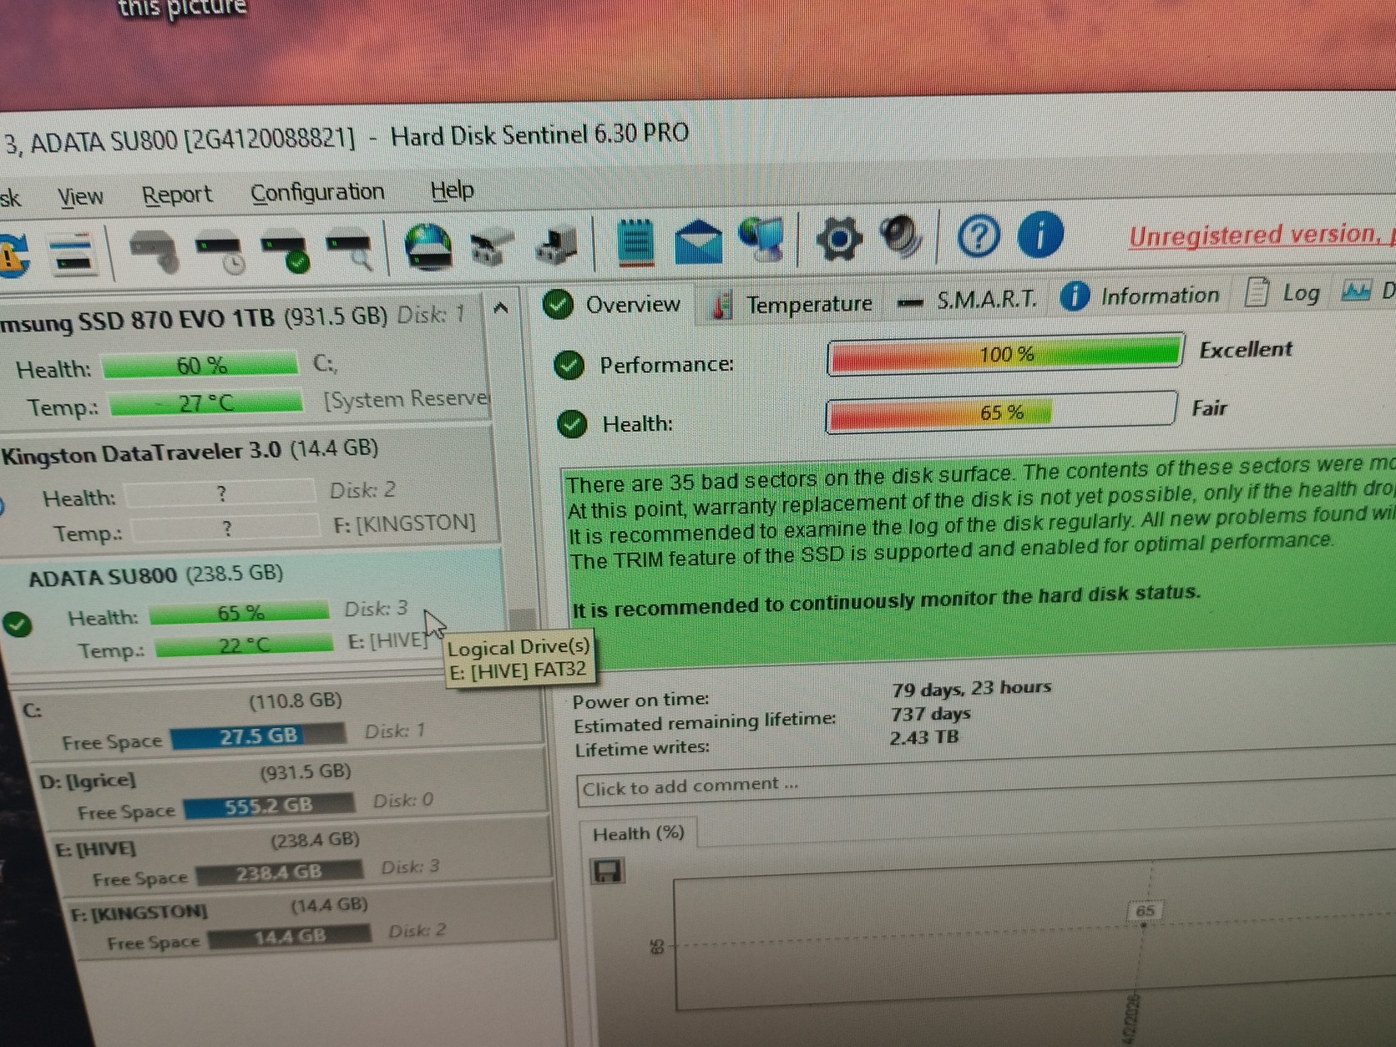1396x1047 pixels.
Task: Click the '79 days, 23 hours' power on value
Action: click(971, 688)
